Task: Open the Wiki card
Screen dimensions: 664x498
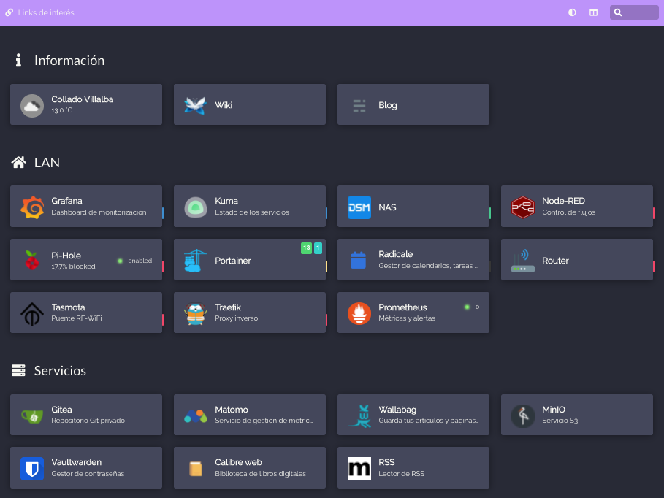Action: (250, 104)
